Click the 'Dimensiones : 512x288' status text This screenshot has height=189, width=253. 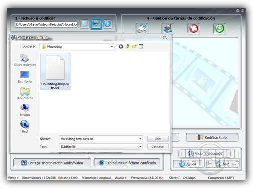39,178
